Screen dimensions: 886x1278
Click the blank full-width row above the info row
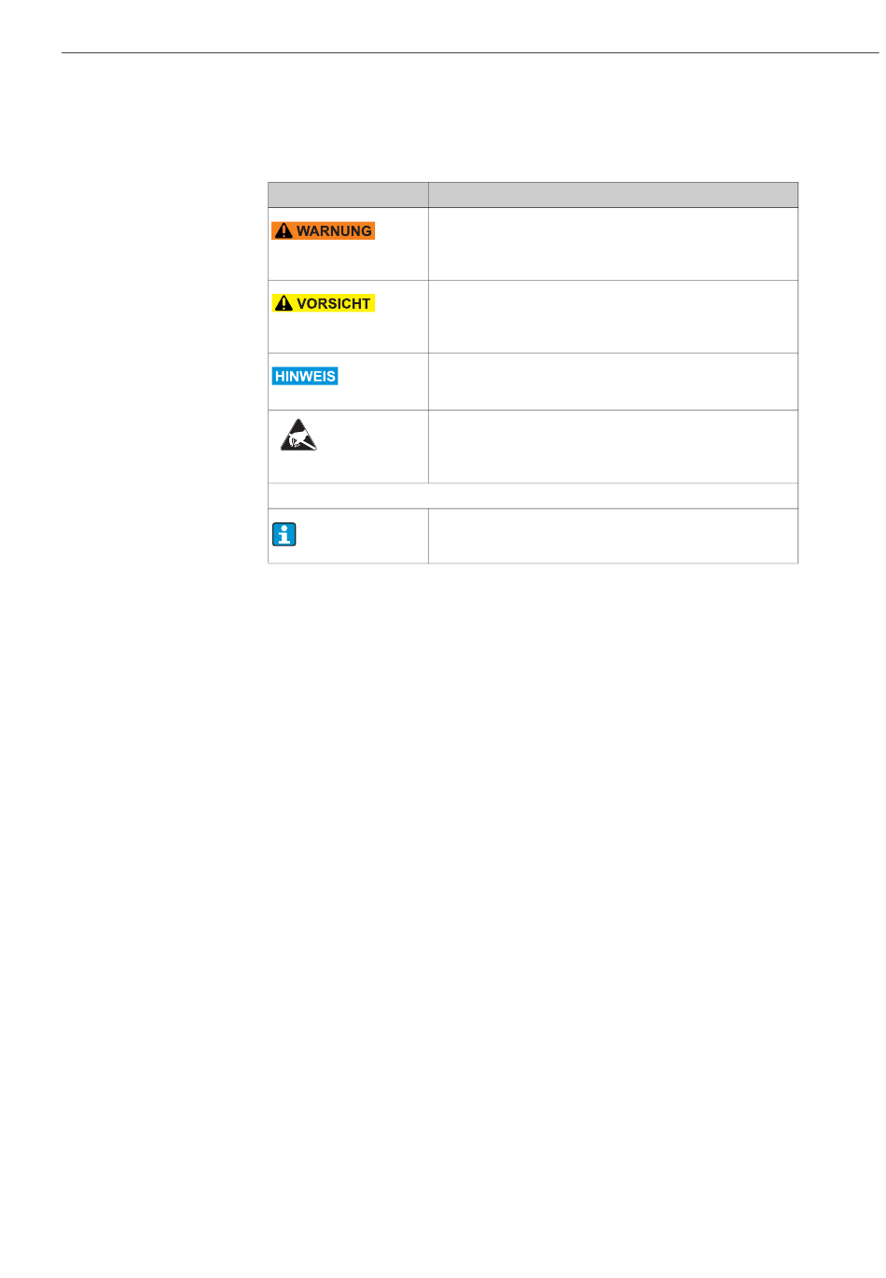pos(533,495)
